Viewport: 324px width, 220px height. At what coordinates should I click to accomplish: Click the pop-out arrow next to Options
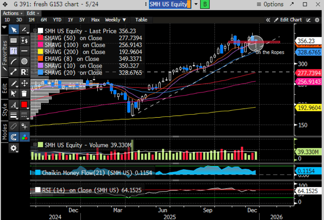click(x=292, y=4)
